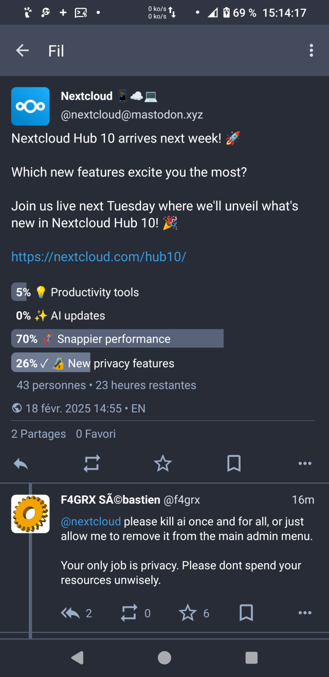
Task: Bookmark Nextcloud's poll post
Action: (234, 464)
